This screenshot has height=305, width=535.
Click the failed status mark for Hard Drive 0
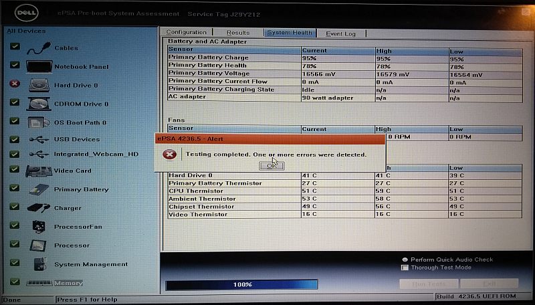[x=14, y=84]
